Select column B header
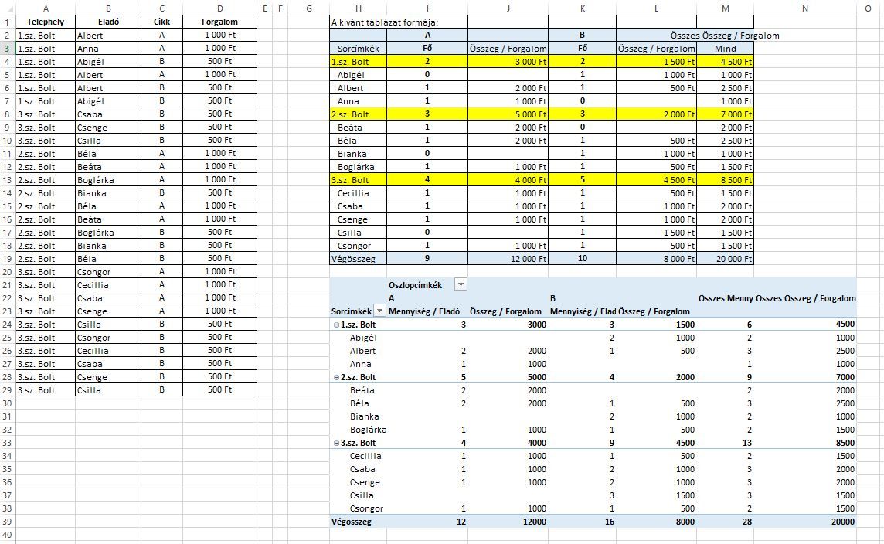The width and height of the screenshot is (884, 544). 108,8
